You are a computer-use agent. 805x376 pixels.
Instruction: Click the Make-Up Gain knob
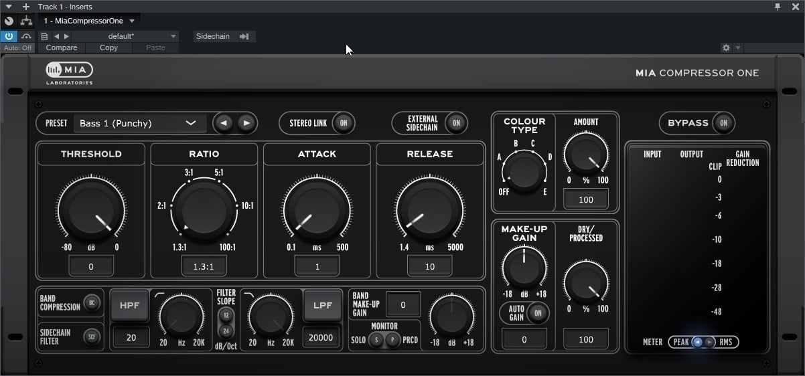click(524, 268)
